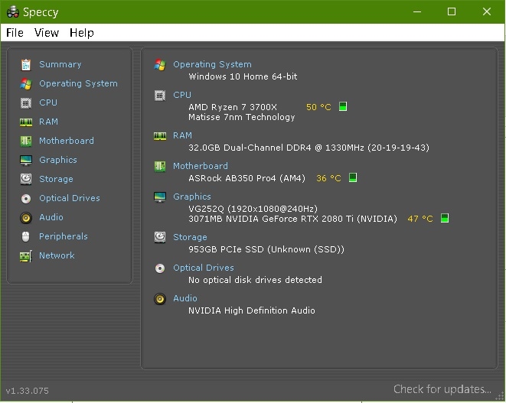Click the Audio speaker icon in sidebar

point(26,218)
